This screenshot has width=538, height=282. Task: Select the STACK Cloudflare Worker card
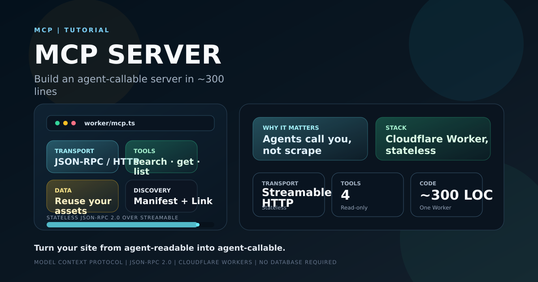(x=433, y=139)
